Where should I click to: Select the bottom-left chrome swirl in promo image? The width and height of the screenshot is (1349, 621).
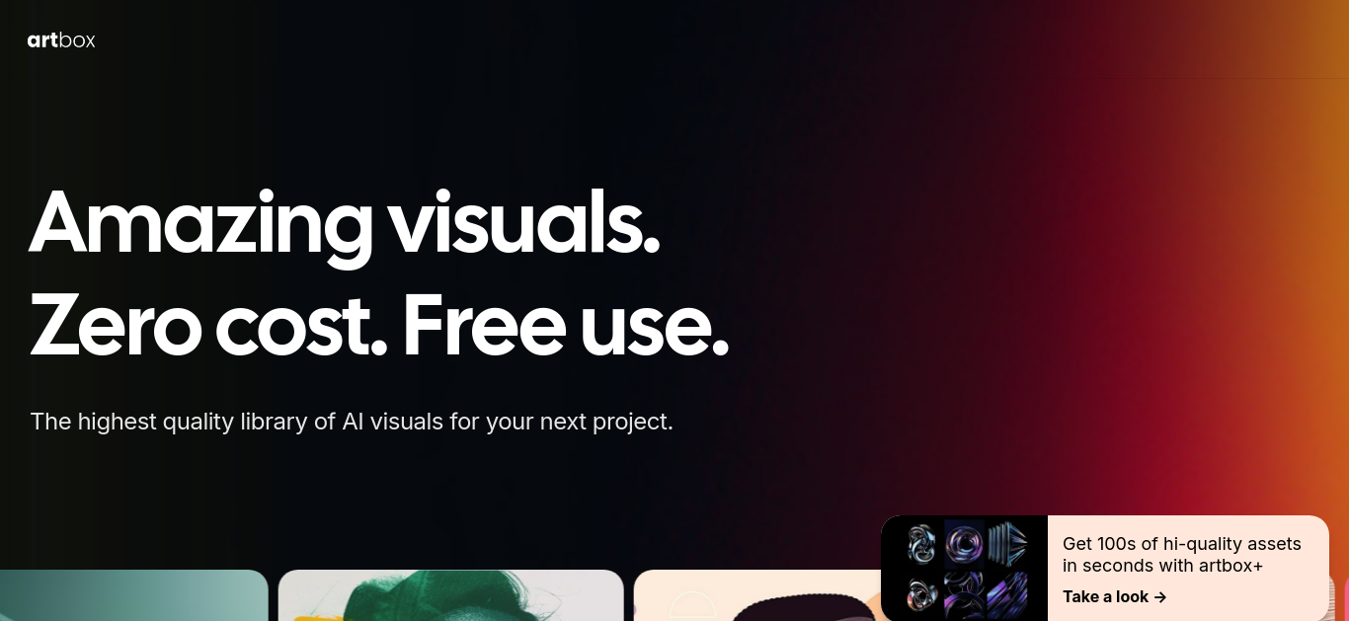922,594
